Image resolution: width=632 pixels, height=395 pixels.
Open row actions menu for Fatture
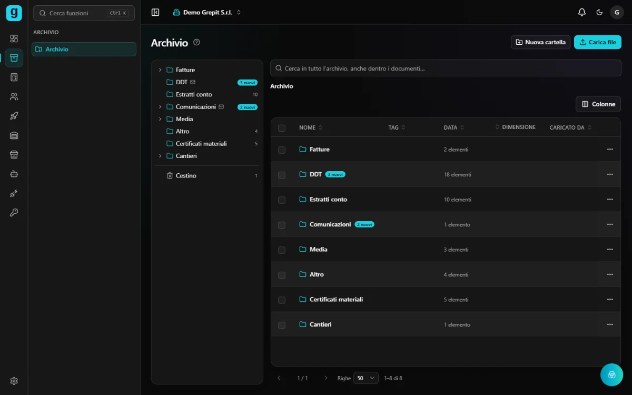point(610,150)
